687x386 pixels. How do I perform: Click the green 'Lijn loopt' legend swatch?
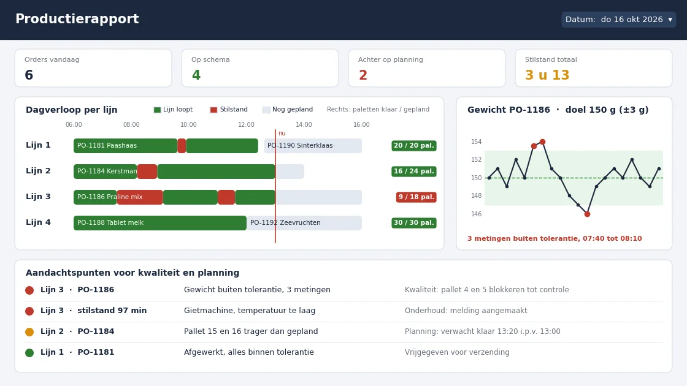[157, 110]
